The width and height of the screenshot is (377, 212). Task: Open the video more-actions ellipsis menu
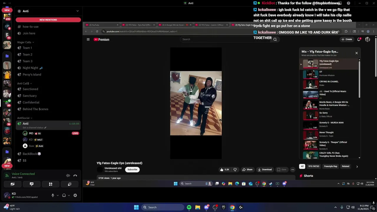(292, 170)
